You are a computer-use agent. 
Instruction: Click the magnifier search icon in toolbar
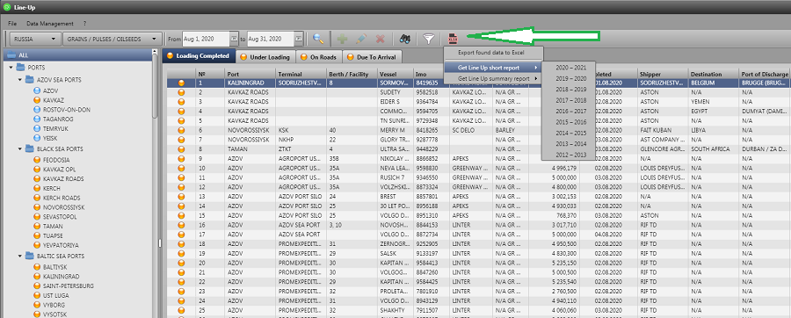(x=318, y=39)
